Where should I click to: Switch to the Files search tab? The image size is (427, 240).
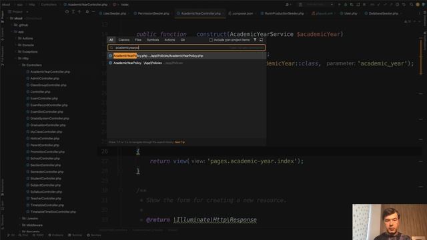tap(138, 40)
